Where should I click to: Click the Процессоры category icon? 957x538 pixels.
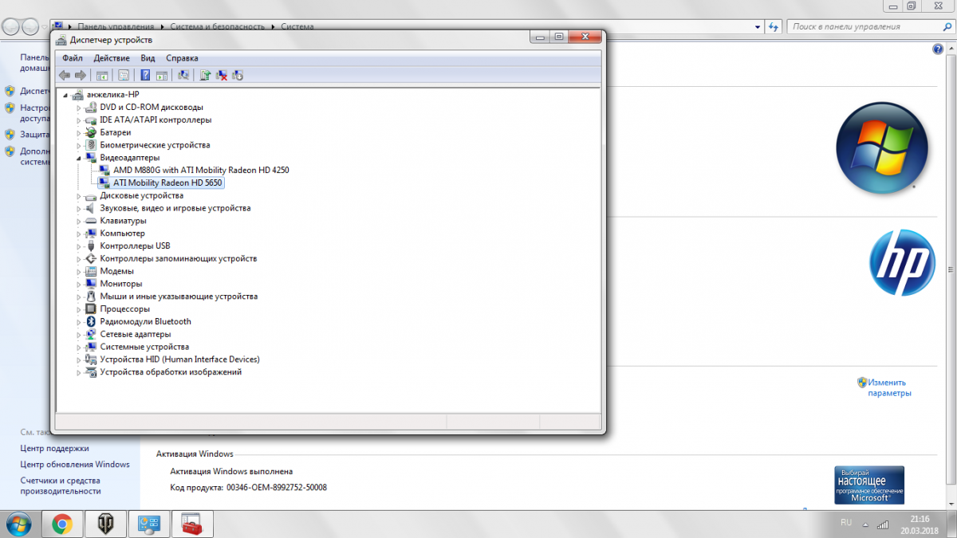point(91,308)
